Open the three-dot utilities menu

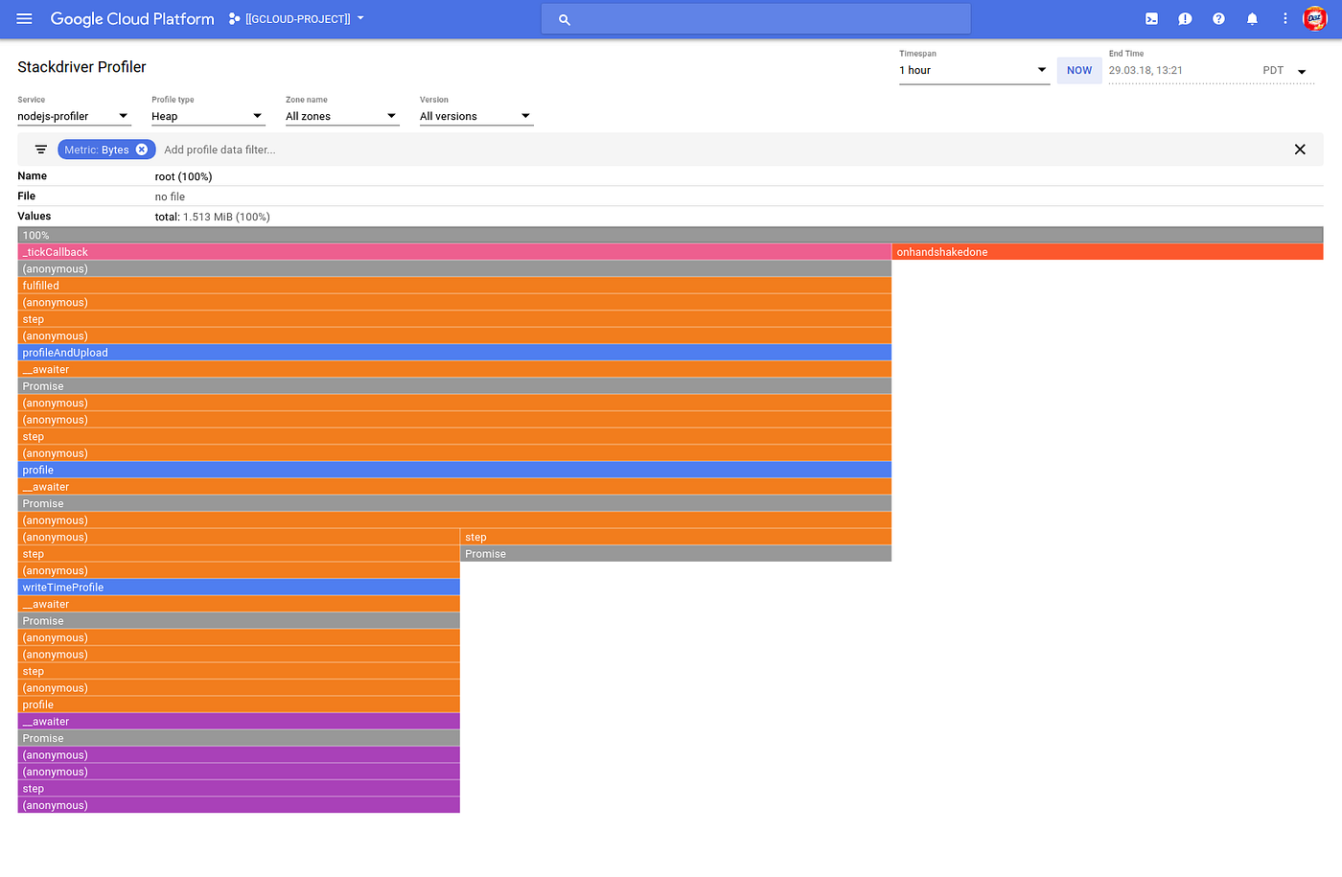click(1285, 18)
